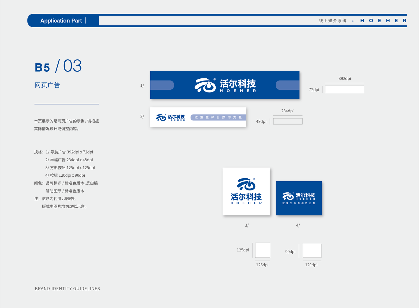Click the 234dpi dimension label

[287, 111]
